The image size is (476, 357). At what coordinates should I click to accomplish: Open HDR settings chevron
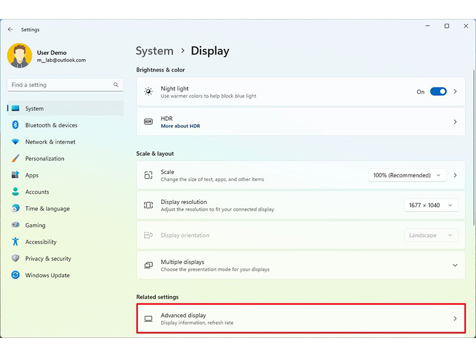click(455, 122)
